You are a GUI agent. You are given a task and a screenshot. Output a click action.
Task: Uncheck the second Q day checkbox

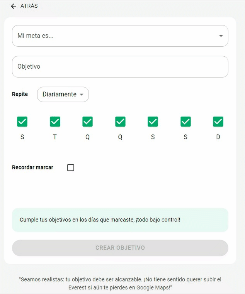(x=120, y=122)
